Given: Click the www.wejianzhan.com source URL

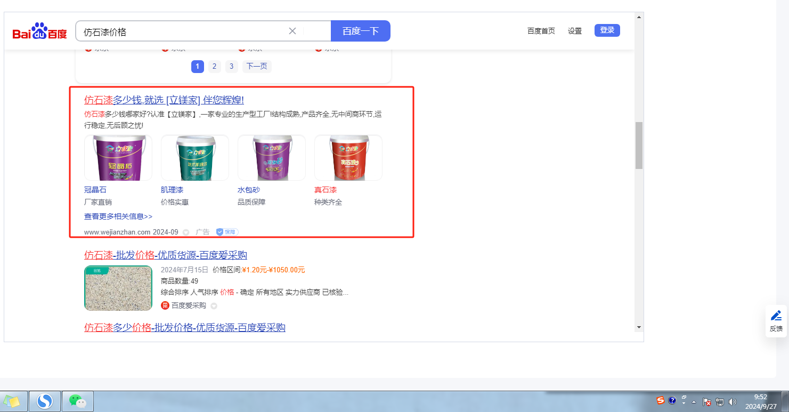Looking at the screenshot, I should pyautogui.click(x=117, y=232).
